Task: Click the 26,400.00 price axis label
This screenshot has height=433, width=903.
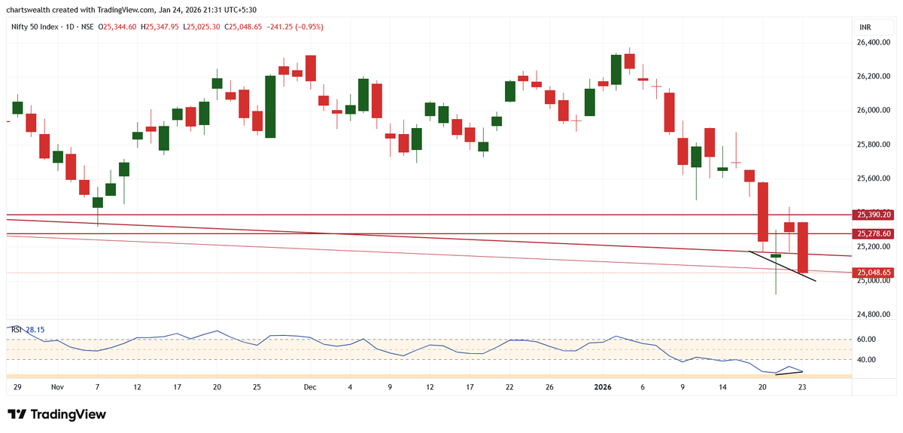Action: (874, 42)
